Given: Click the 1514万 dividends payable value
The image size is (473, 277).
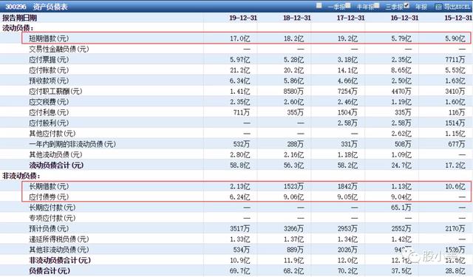Looking at the screenshot, I should 455,123.
